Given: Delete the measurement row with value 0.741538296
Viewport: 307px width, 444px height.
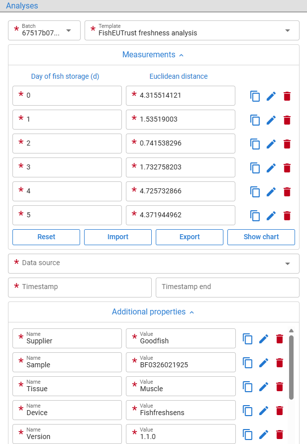Looking at the screenshot, I should tap(287, 144).
